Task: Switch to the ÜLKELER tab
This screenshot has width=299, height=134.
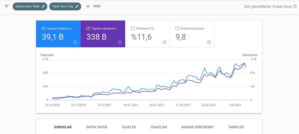Action: pyautogui.click(x=129, y=127)
